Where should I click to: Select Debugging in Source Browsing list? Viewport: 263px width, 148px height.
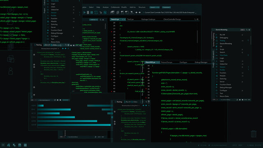click(x=224, y=38)
